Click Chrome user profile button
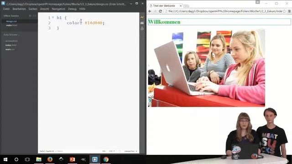 (257, 2)
